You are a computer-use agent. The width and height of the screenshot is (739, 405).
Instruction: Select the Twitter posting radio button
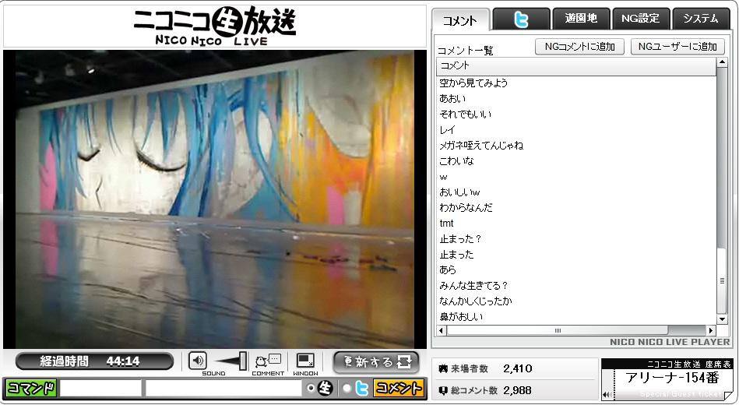347,389
